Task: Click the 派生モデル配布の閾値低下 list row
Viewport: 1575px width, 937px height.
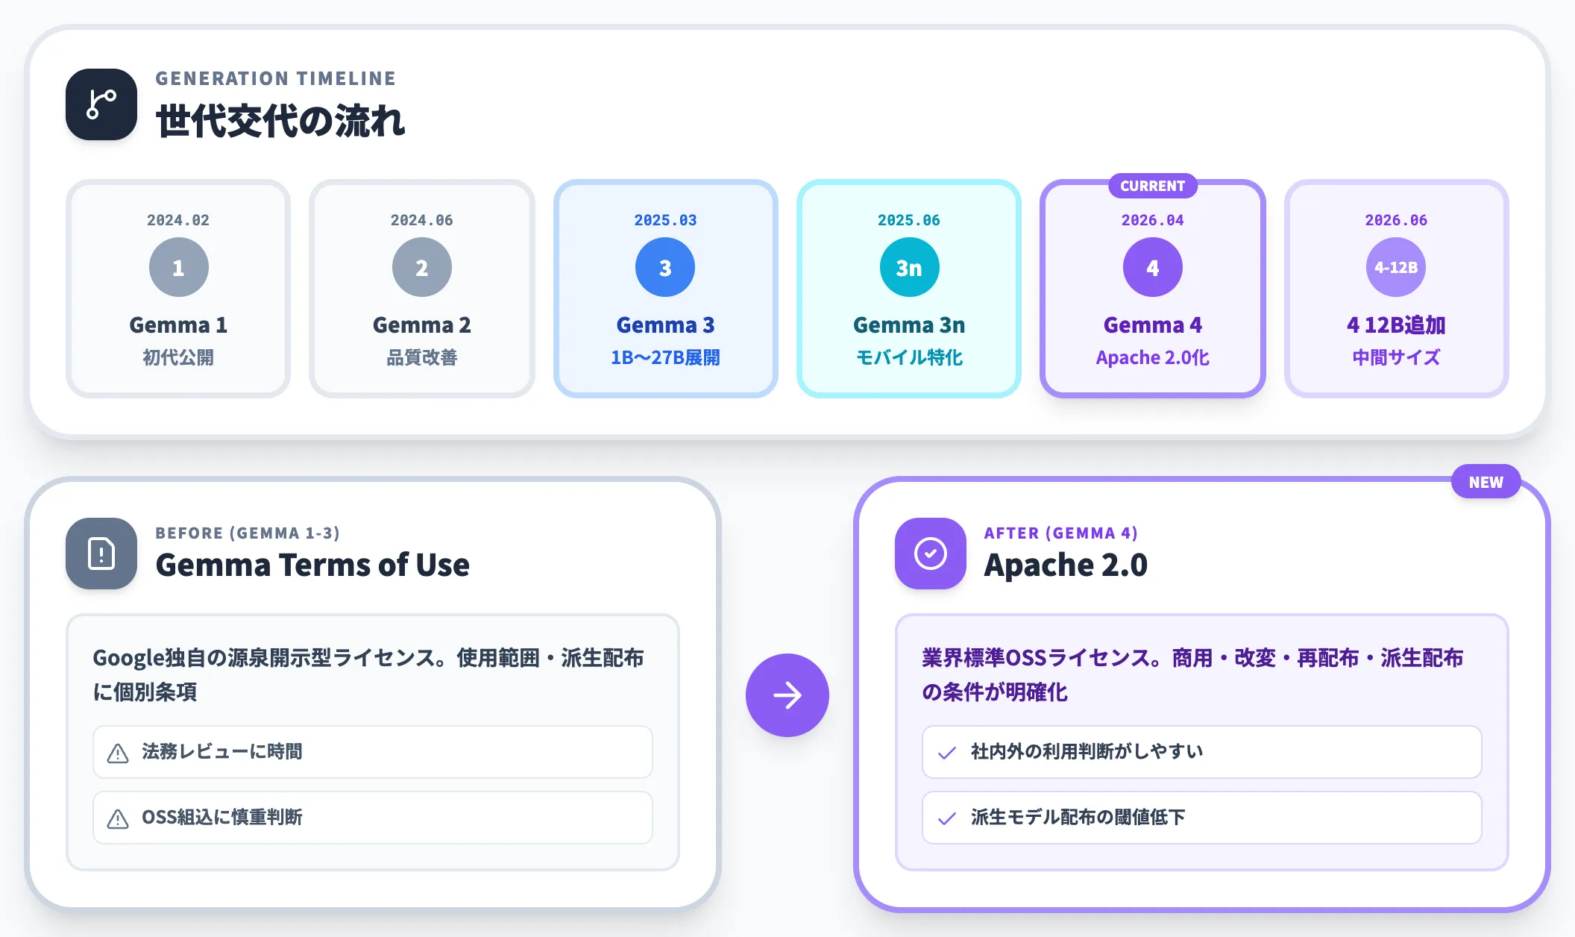Action: click(1202, 818)
